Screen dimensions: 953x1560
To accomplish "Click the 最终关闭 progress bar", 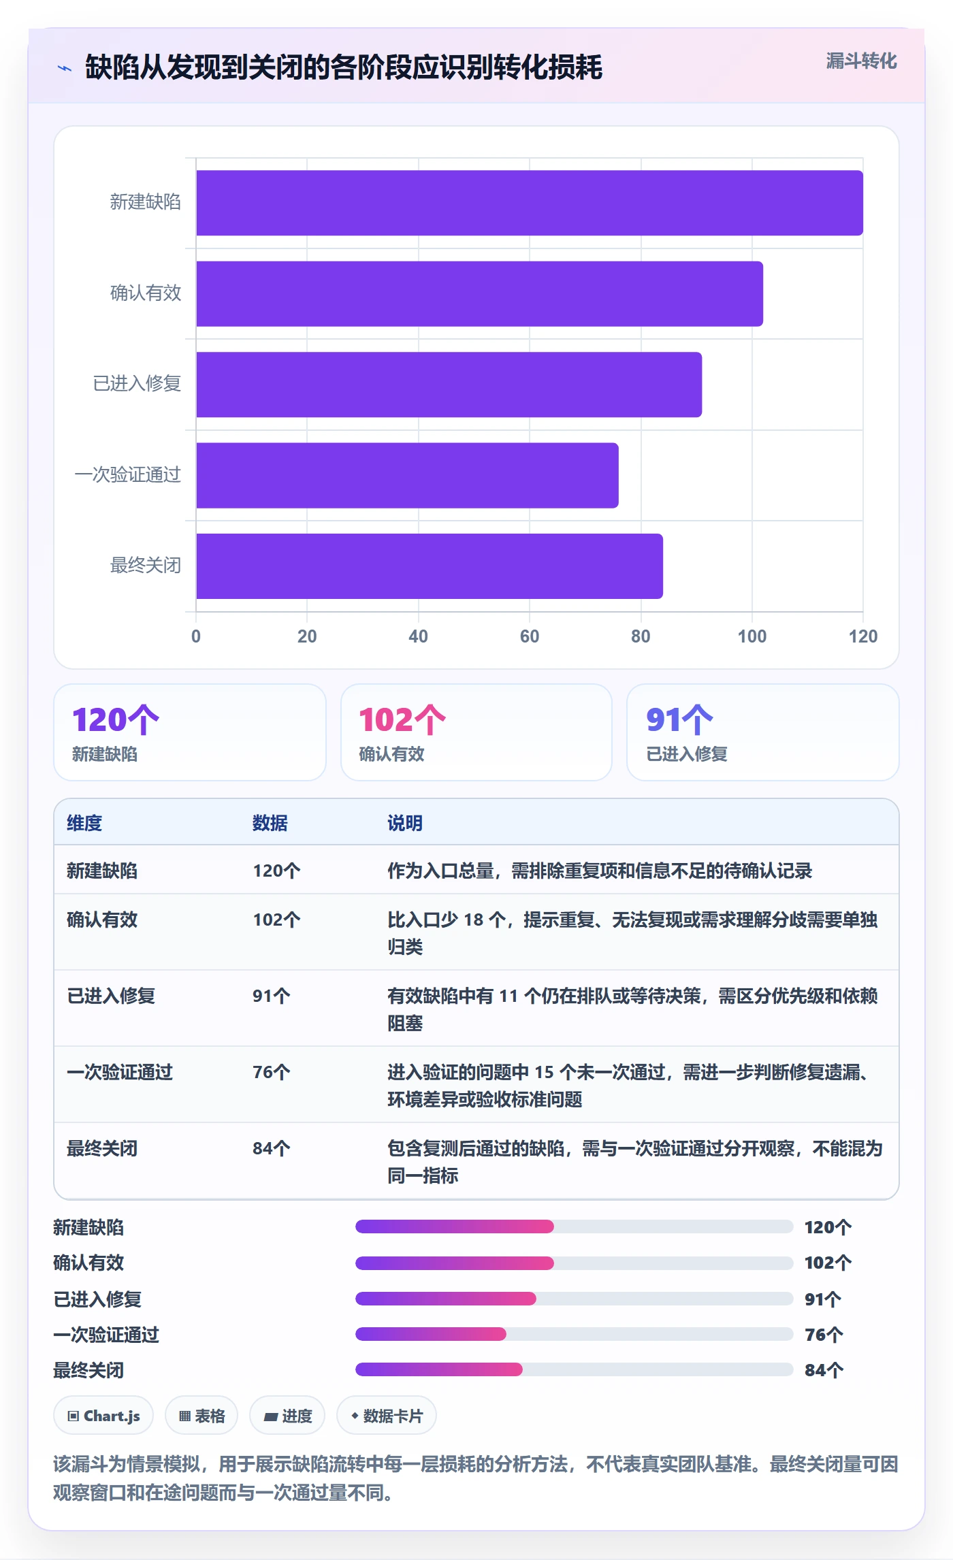I will tap(574, 1369).
